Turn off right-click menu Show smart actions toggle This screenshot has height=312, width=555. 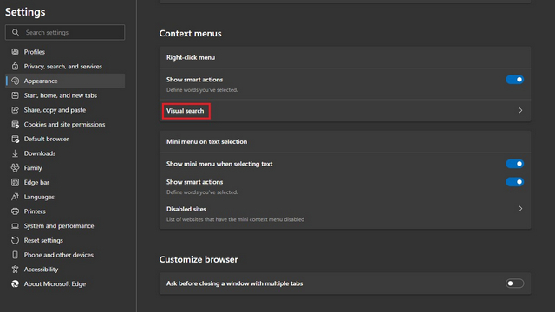(x=514, y=80)
